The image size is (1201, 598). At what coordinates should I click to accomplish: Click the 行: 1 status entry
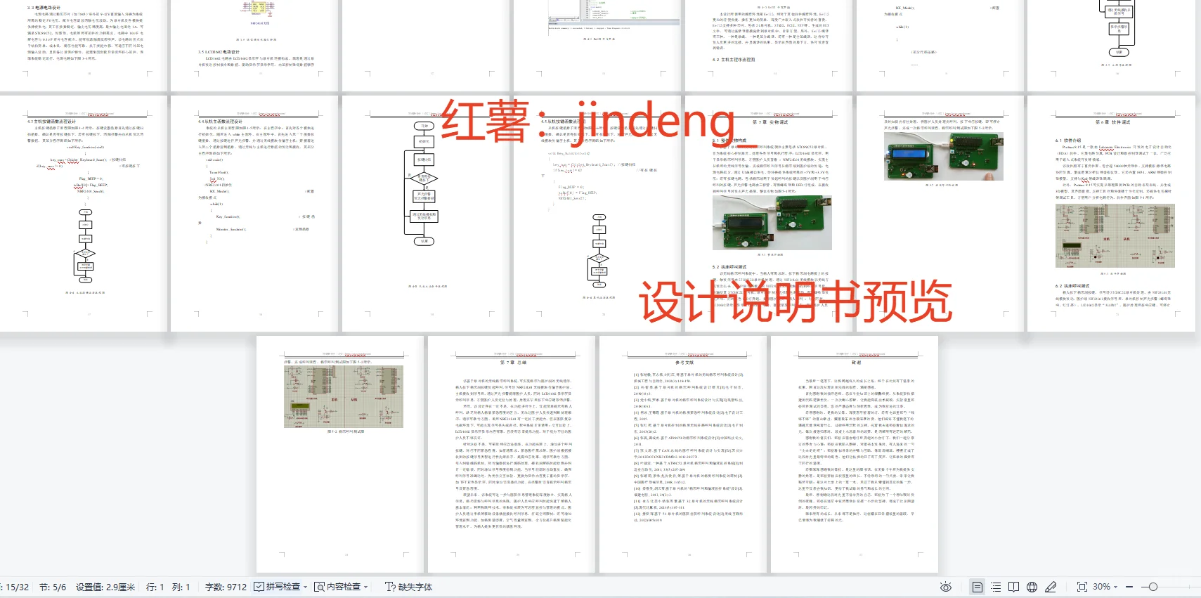click(x=155, y=587)
